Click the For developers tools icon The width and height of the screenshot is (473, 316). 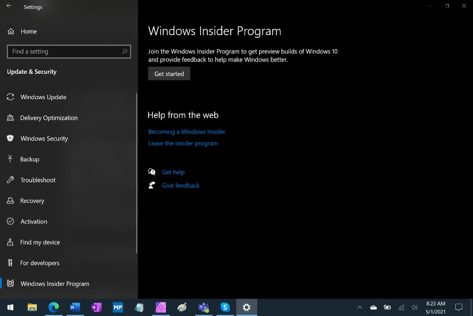coord(10,263)
